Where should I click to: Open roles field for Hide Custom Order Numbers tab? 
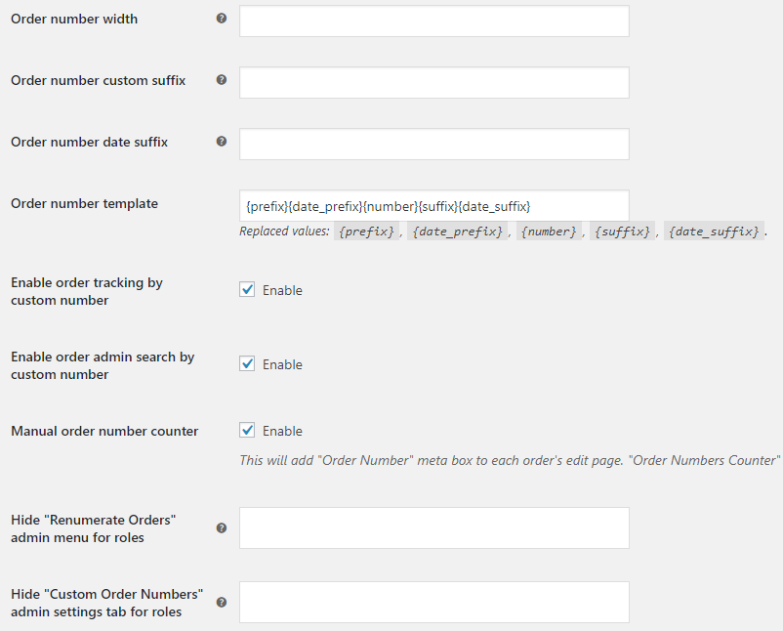[x=433, y=602]
